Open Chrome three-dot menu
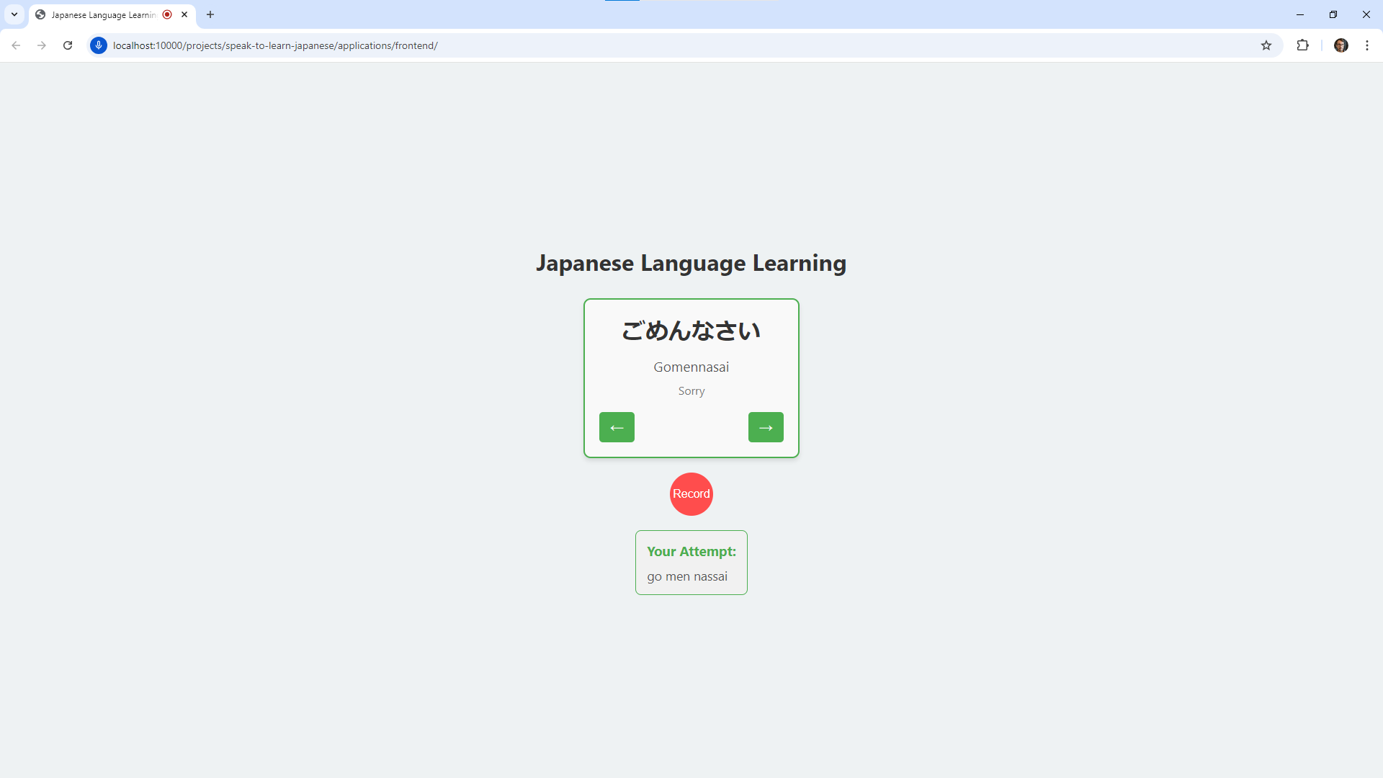 click(x=1366, y=45)
